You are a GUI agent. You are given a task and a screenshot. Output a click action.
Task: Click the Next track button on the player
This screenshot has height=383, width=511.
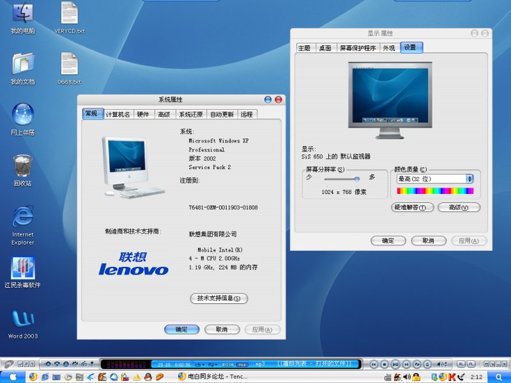406,364
